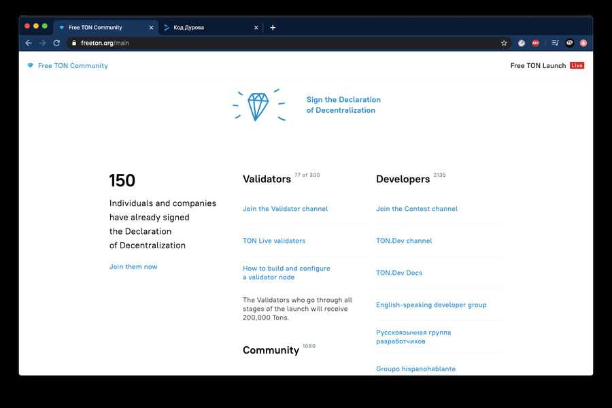Screen dimensions: 612x408
Task: Open English-speaking developer group link
Action: pyautogui.click(x=431, y=305)
